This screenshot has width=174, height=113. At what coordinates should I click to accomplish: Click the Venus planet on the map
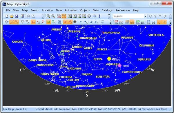[119, 66]
